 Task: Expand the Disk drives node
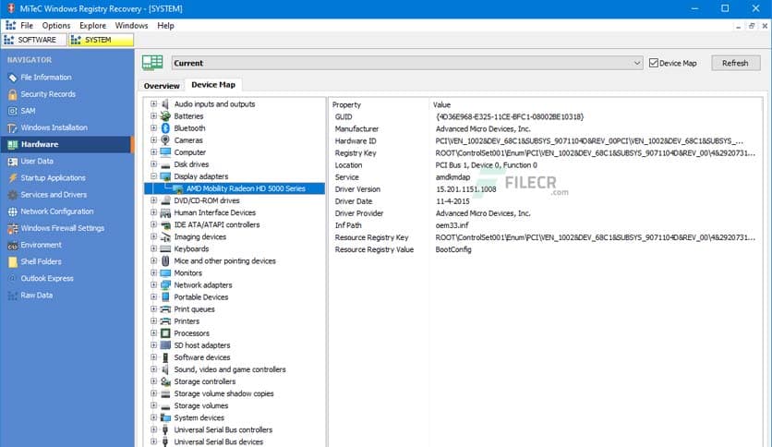tap(153, 164)
